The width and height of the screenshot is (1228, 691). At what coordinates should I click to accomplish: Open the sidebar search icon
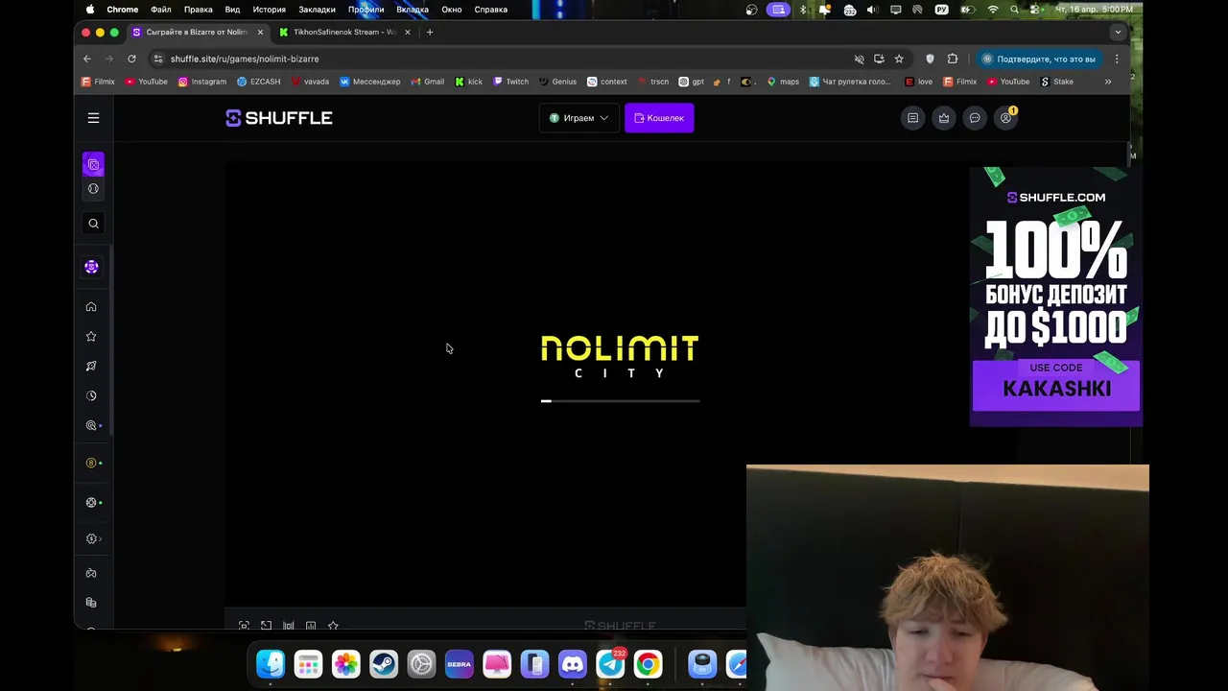(x=93, y=224)
